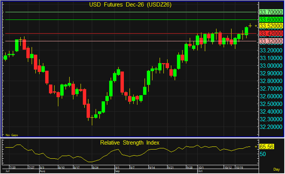
Task: Select the RSI value 65.56 label
Action: [x=266, y=147]
